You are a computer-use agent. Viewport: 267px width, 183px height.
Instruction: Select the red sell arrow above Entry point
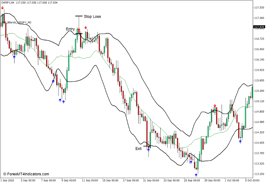coord(79,28)
